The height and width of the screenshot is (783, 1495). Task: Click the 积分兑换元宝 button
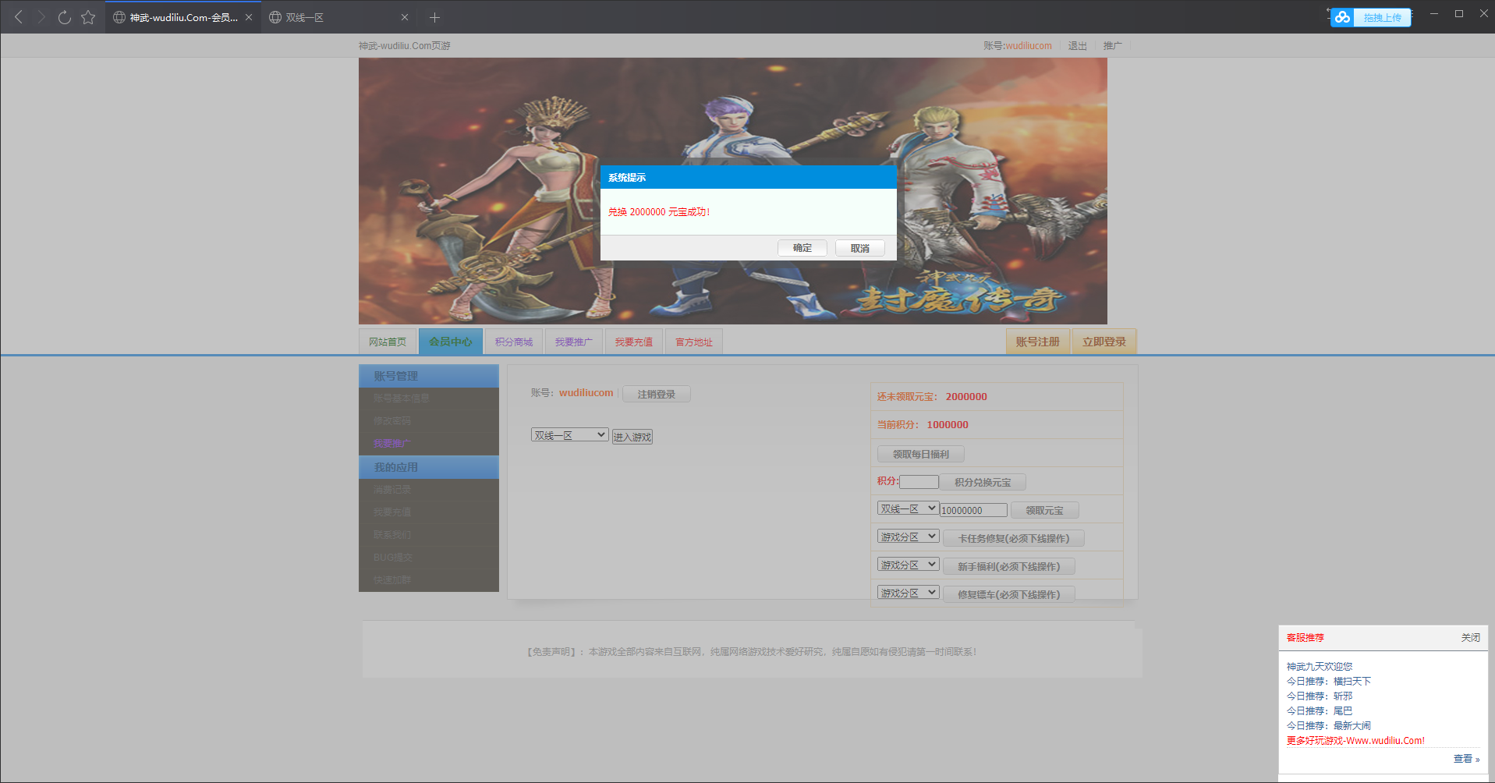point(983,482)
